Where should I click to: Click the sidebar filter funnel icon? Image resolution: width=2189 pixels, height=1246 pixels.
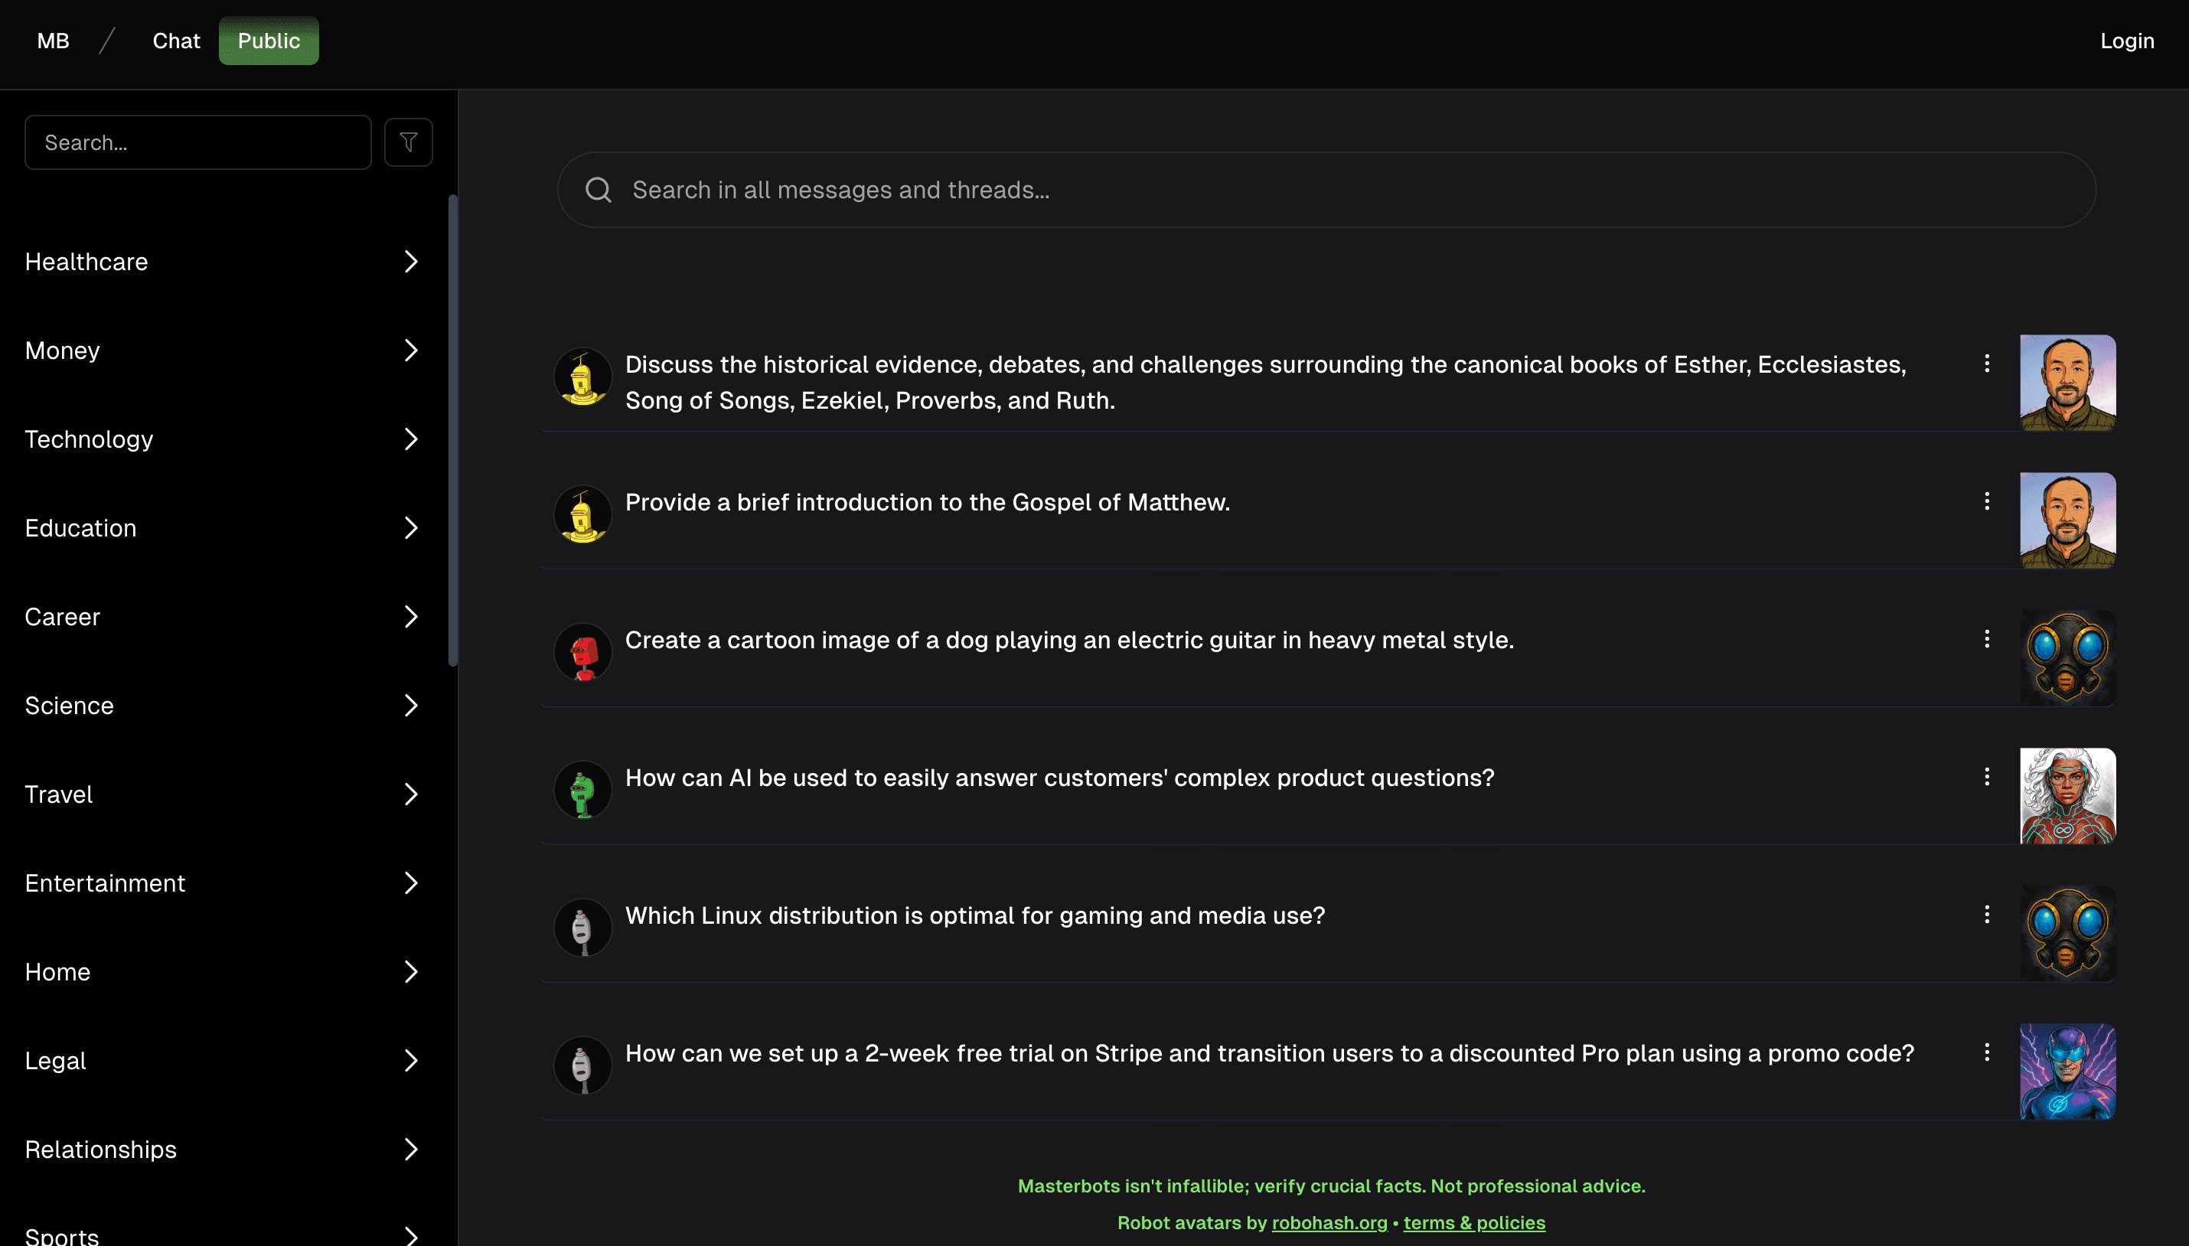click(408, 142)
